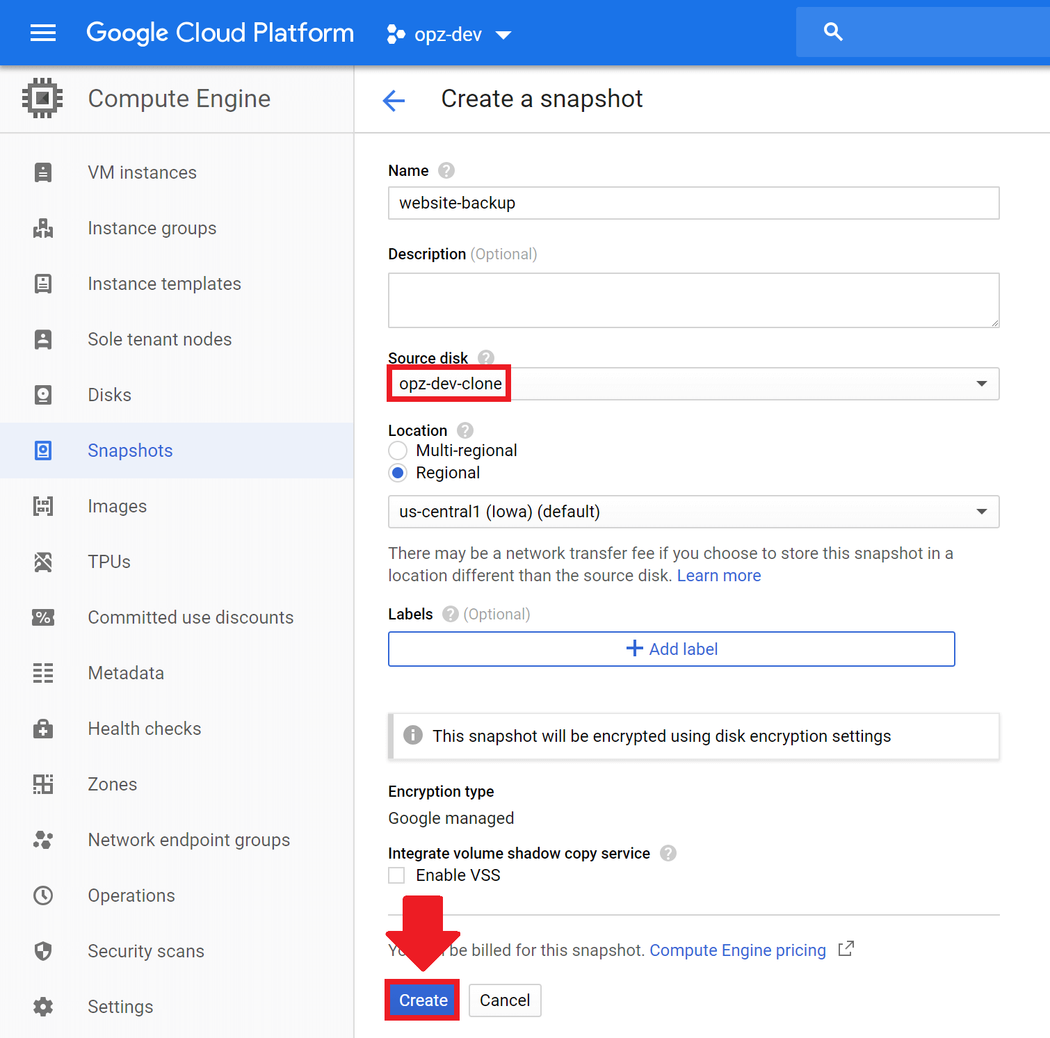Screen dimensions: 1050x1038
Task: Open Metadata page
Action: (x=177, y=673)
